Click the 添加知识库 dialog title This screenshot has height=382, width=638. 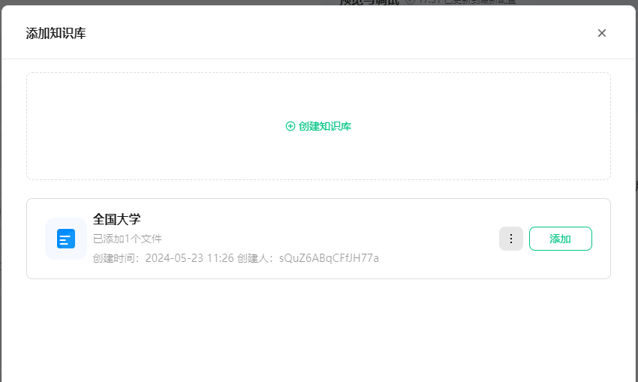point(56,33)
